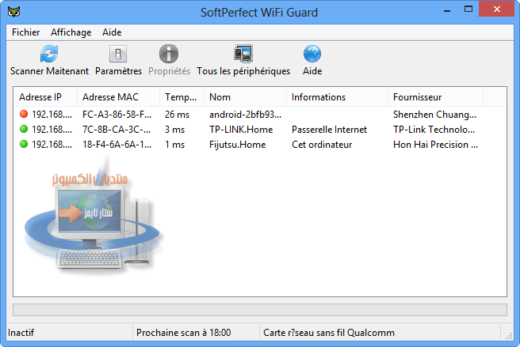
Task: Click the Inactif status bar entry
Action: (x=21, y=333)
